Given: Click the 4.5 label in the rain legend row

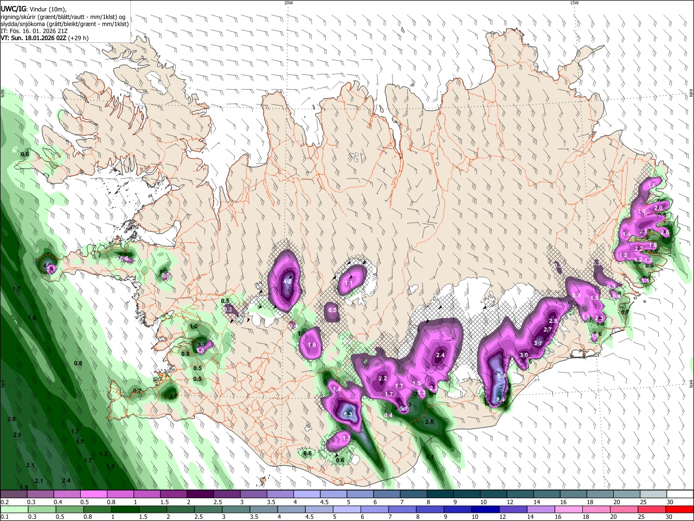Looking at the screenshot, I should click(309, 517).
